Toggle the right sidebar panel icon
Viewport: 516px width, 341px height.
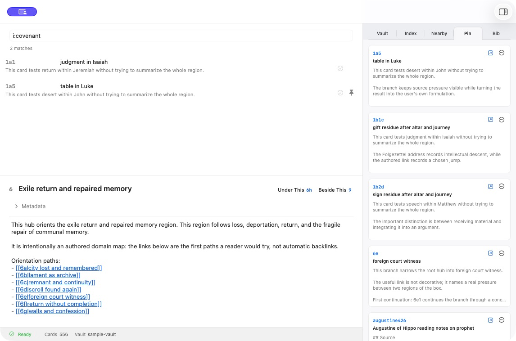coord(503,12)
